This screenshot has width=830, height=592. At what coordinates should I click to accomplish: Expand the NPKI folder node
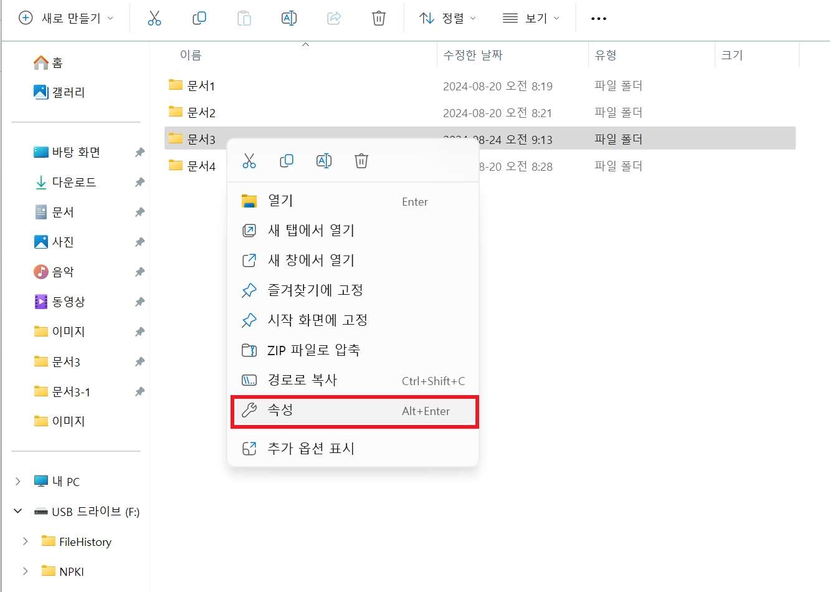coord(26,571)
